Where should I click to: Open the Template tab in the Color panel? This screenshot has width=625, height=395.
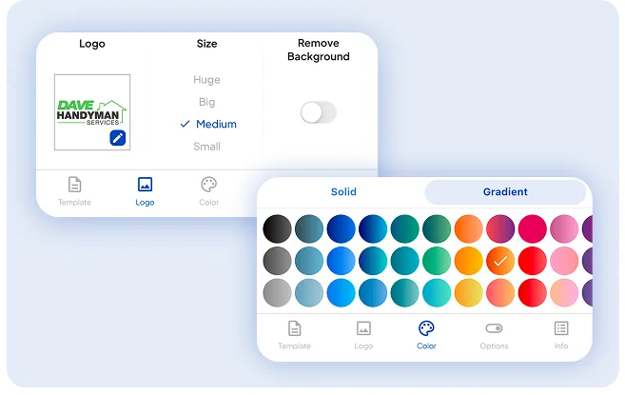(294, 335)
